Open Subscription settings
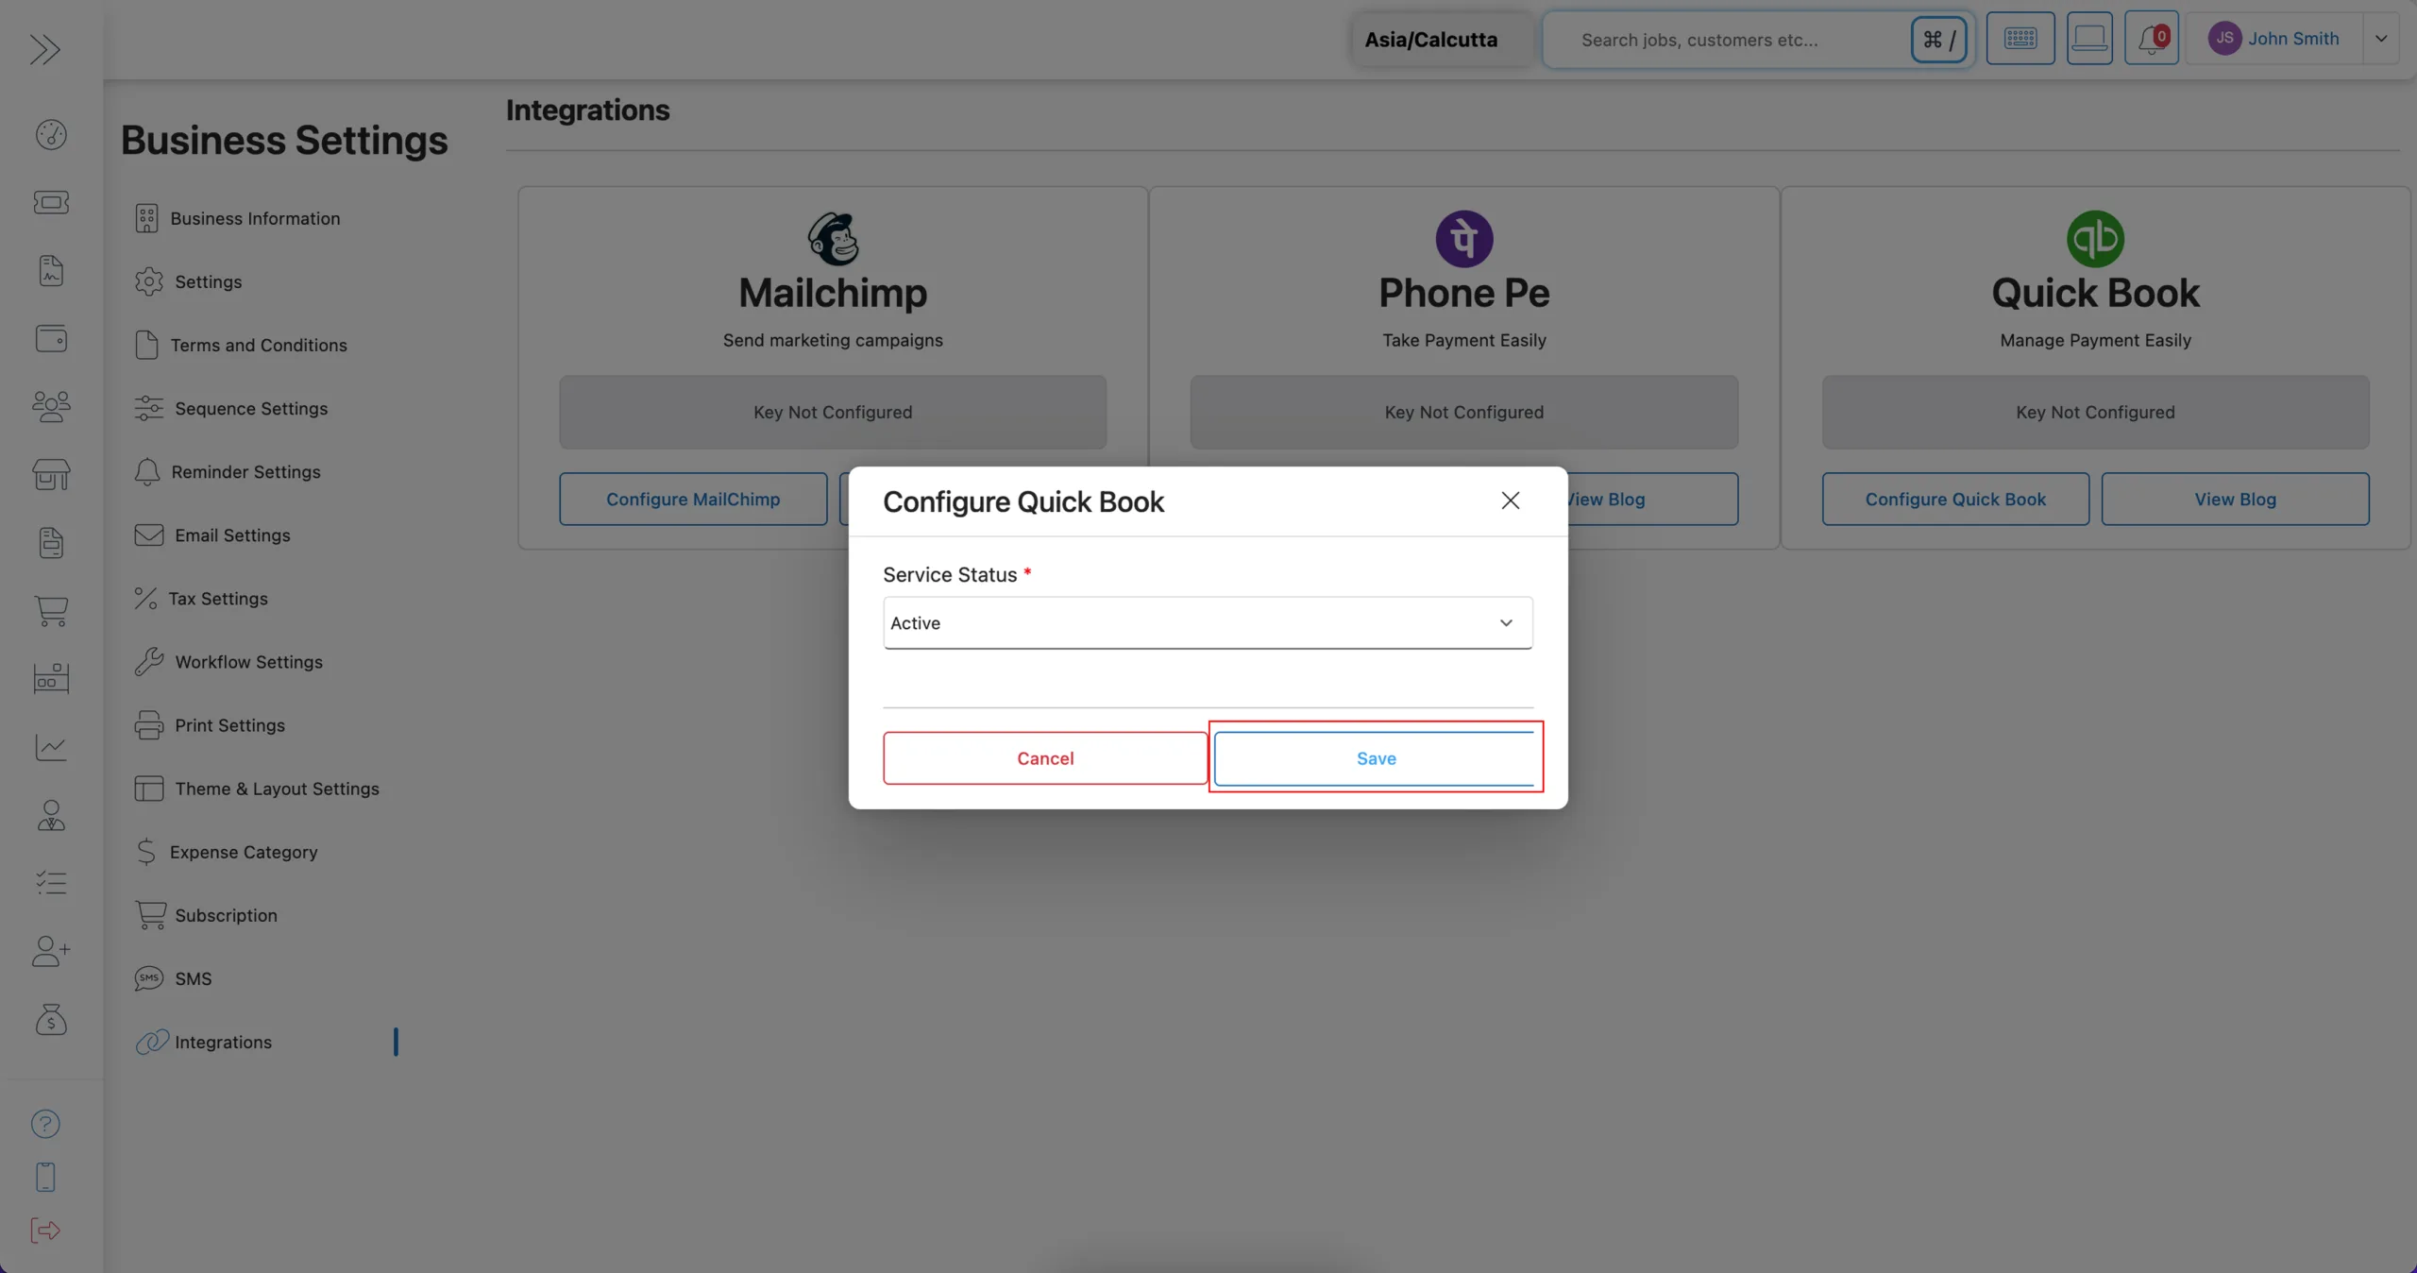 coord(206,914)
